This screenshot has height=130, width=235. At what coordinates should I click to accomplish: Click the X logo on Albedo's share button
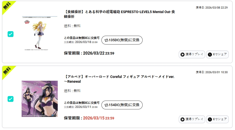coord(210,119)
